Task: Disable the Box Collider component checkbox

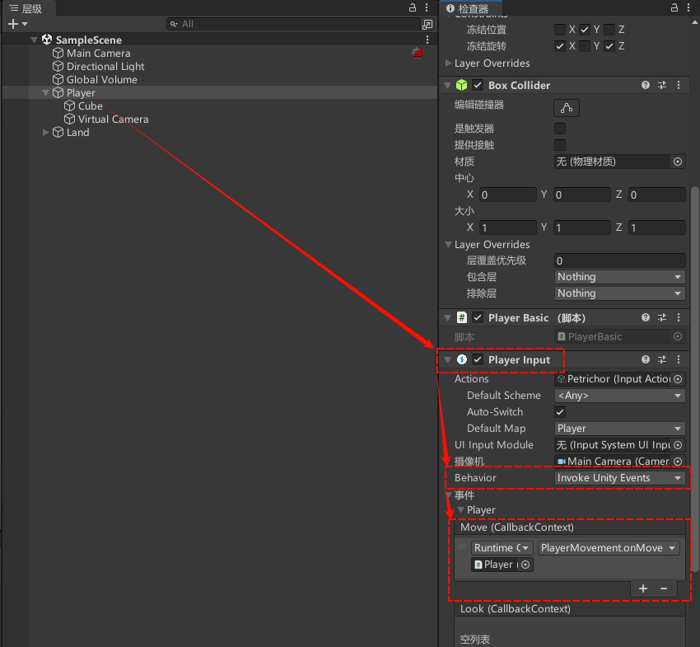Action: [478, 85]
